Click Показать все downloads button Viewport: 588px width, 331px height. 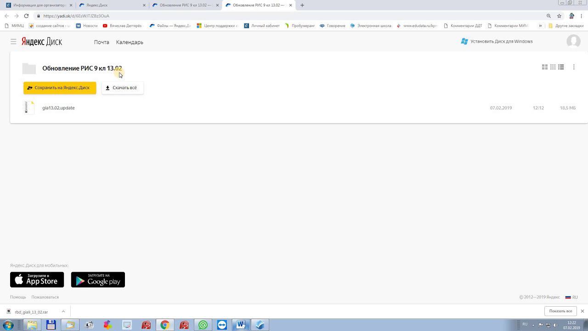tap(560, 311)
